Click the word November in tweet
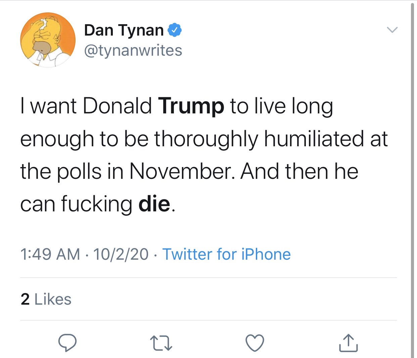 click(x=180, y=171)
